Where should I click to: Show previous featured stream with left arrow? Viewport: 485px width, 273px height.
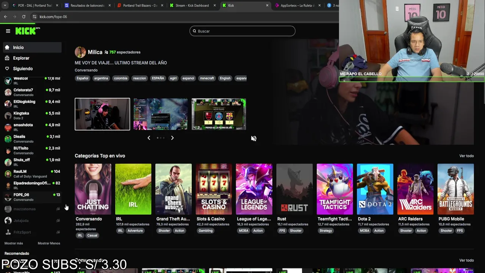149,138
